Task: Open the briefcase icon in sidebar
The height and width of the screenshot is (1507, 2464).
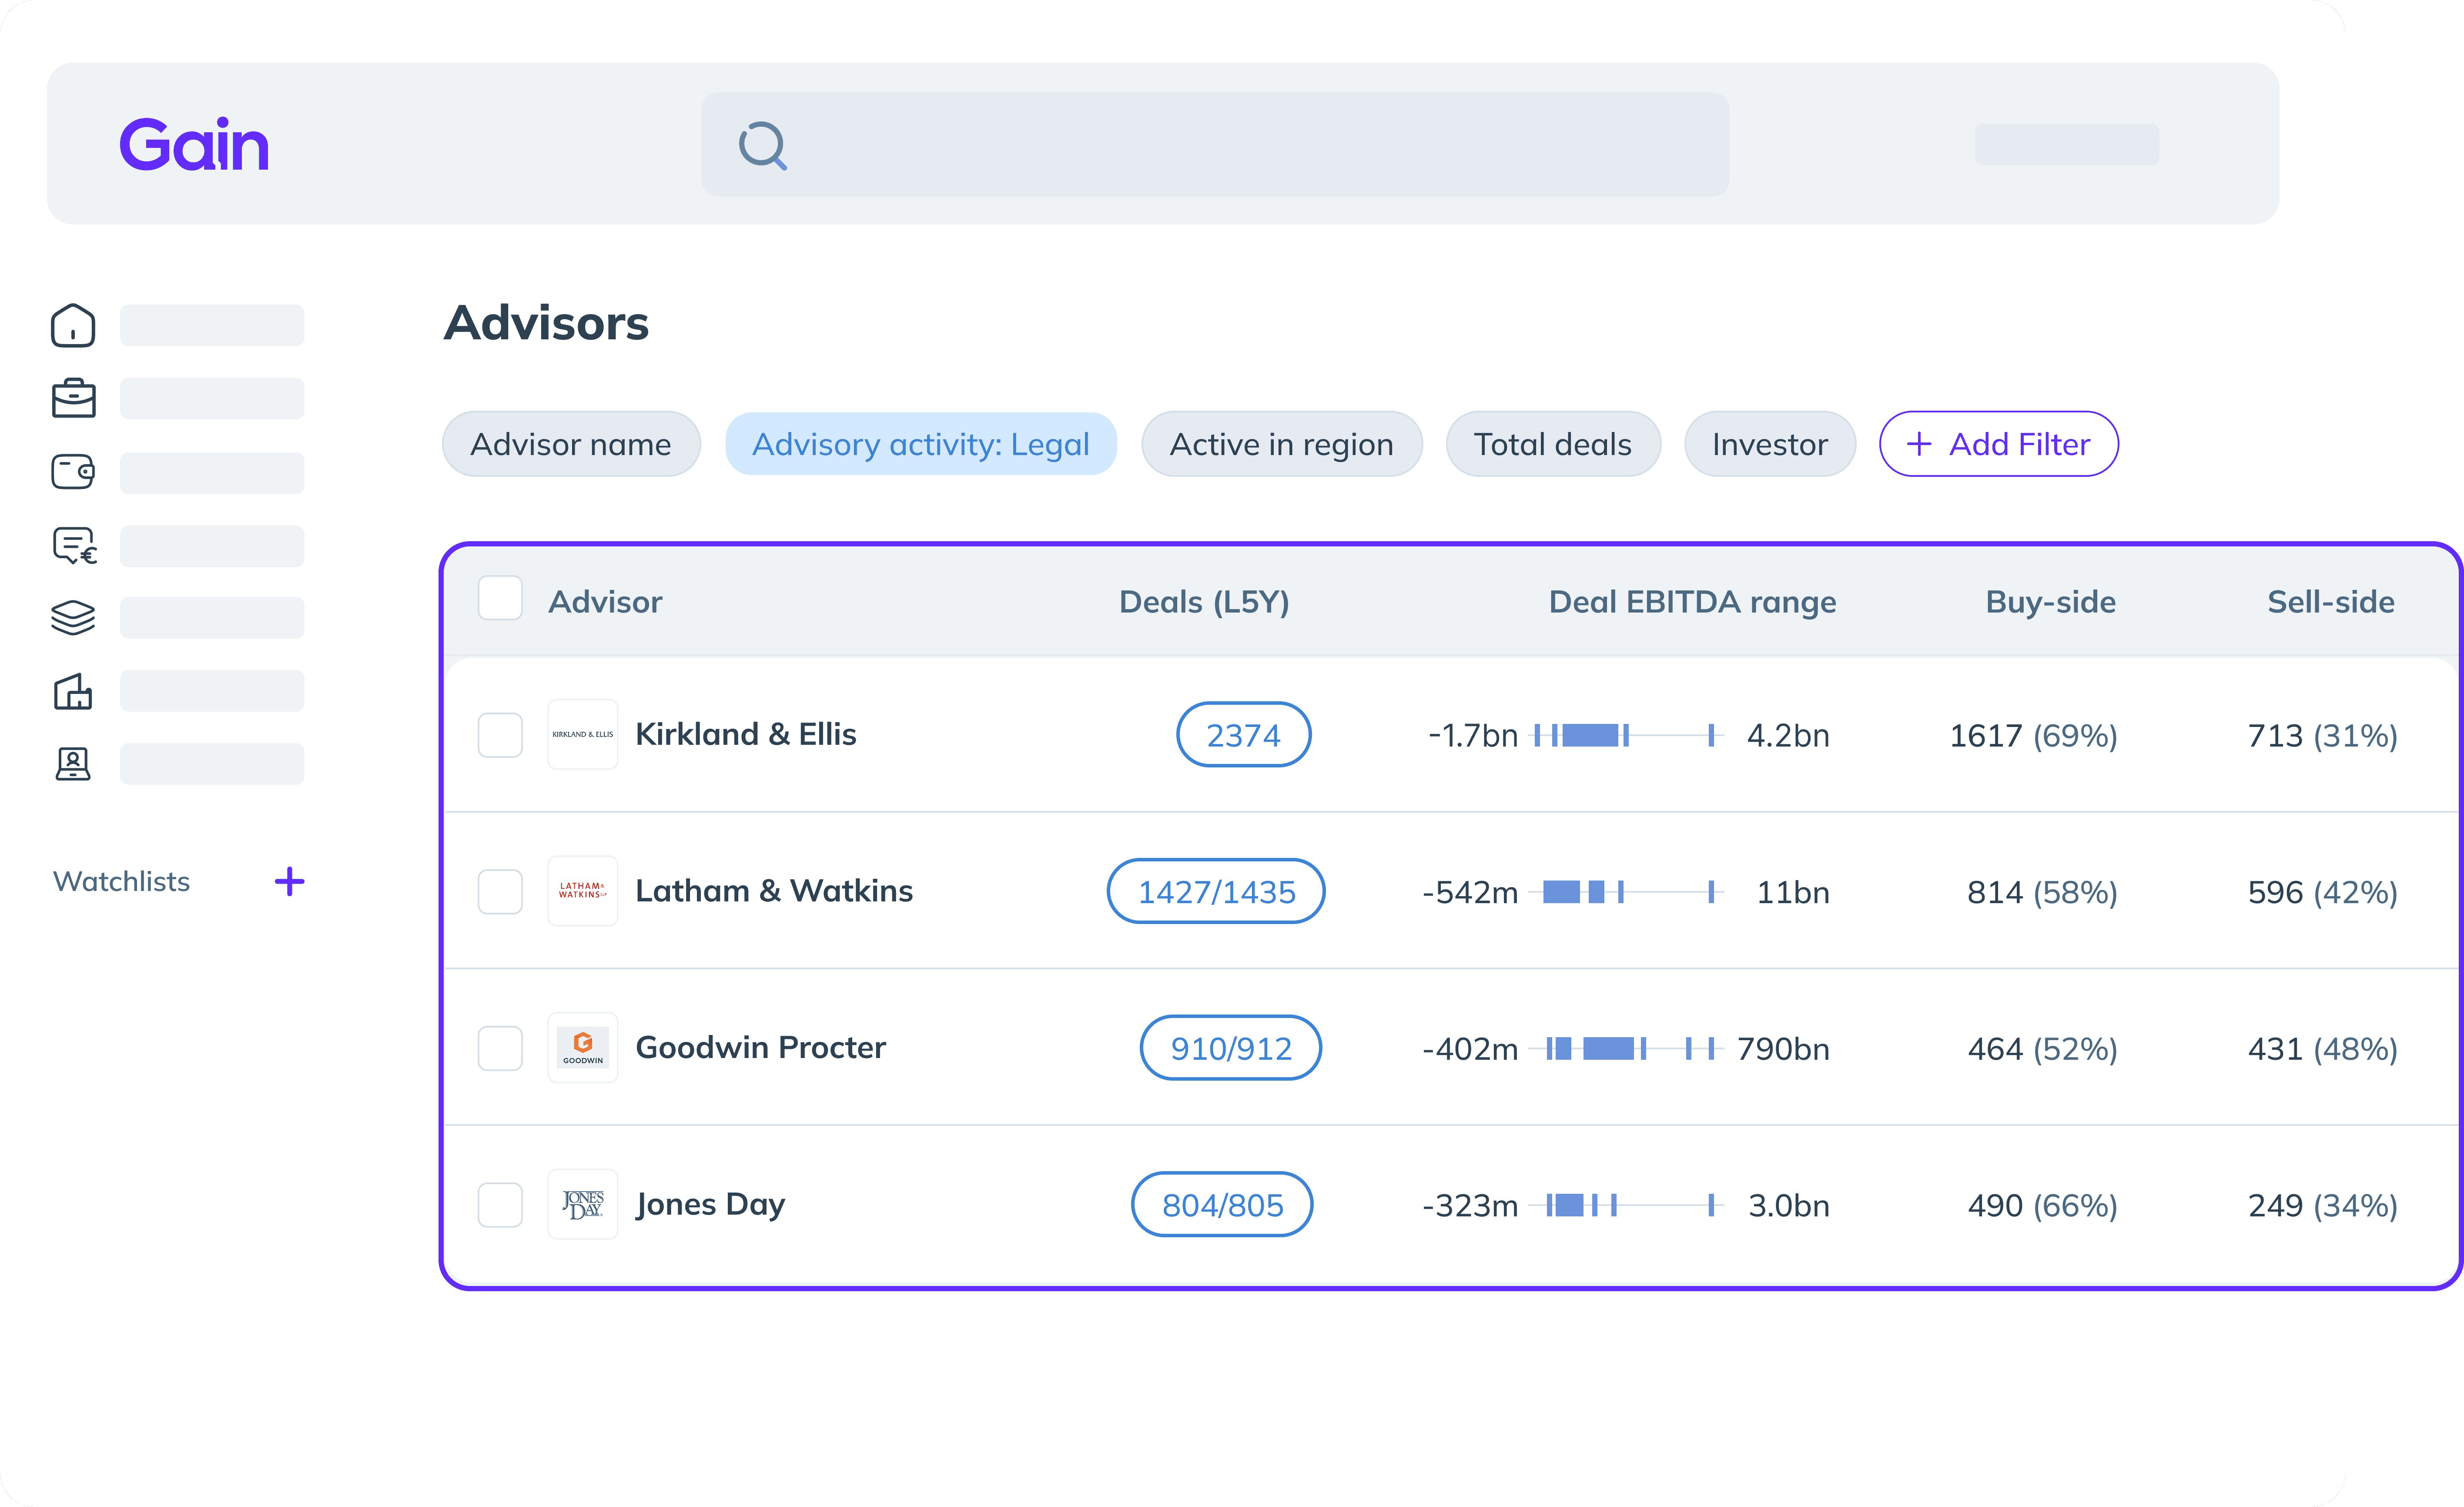Action: [x=73, y=398]
